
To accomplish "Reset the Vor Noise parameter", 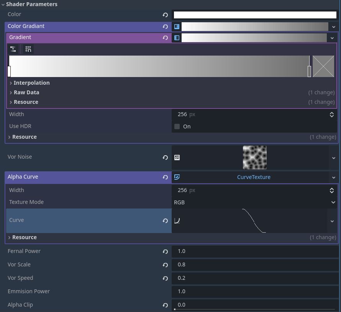I will (165, 158).
